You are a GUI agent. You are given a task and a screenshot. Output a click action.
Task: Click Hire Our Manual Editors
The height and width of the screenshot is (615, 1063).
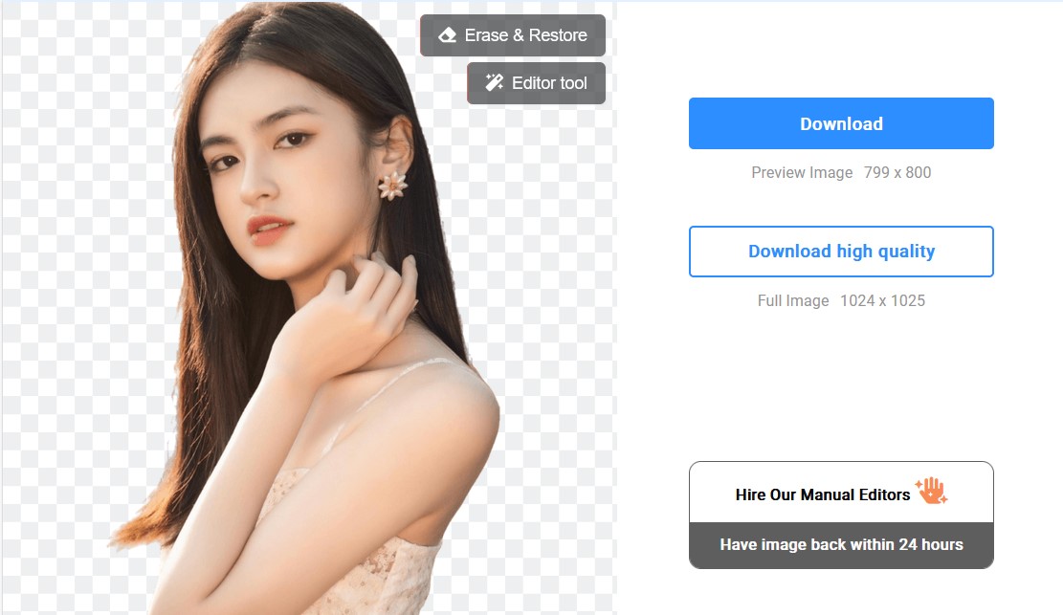click(841, 494)
